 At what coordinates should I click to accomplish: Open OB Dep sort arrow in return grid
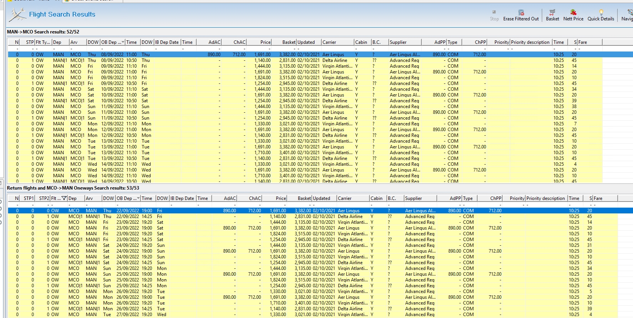coord(138,198)
